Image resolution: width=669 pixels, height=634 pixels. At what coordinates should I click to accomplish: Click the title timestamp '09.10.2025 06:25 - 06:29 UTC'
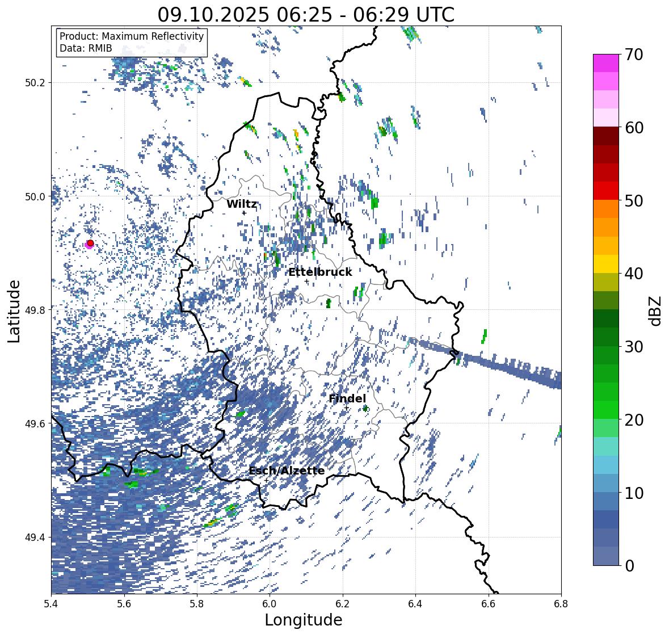tap(306, 14)
